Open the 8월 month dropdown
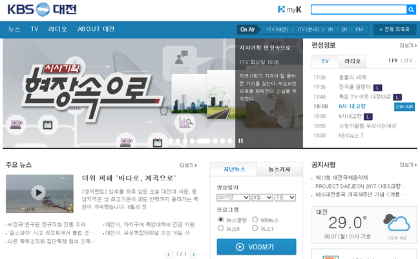Image resolution: width=420 pixels, height=259 pixels. coord(262,197)
